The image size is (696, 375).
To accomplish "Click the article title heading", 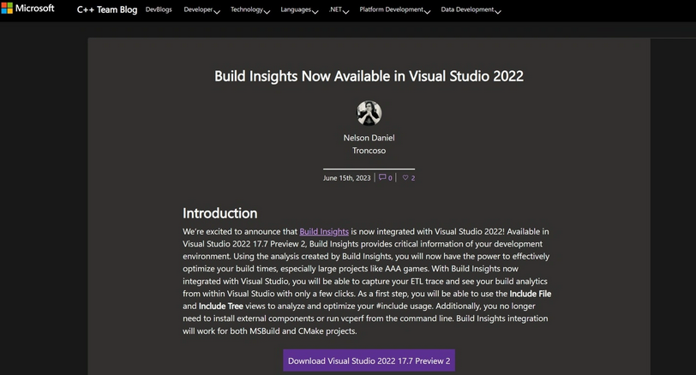I will point(369,76).
